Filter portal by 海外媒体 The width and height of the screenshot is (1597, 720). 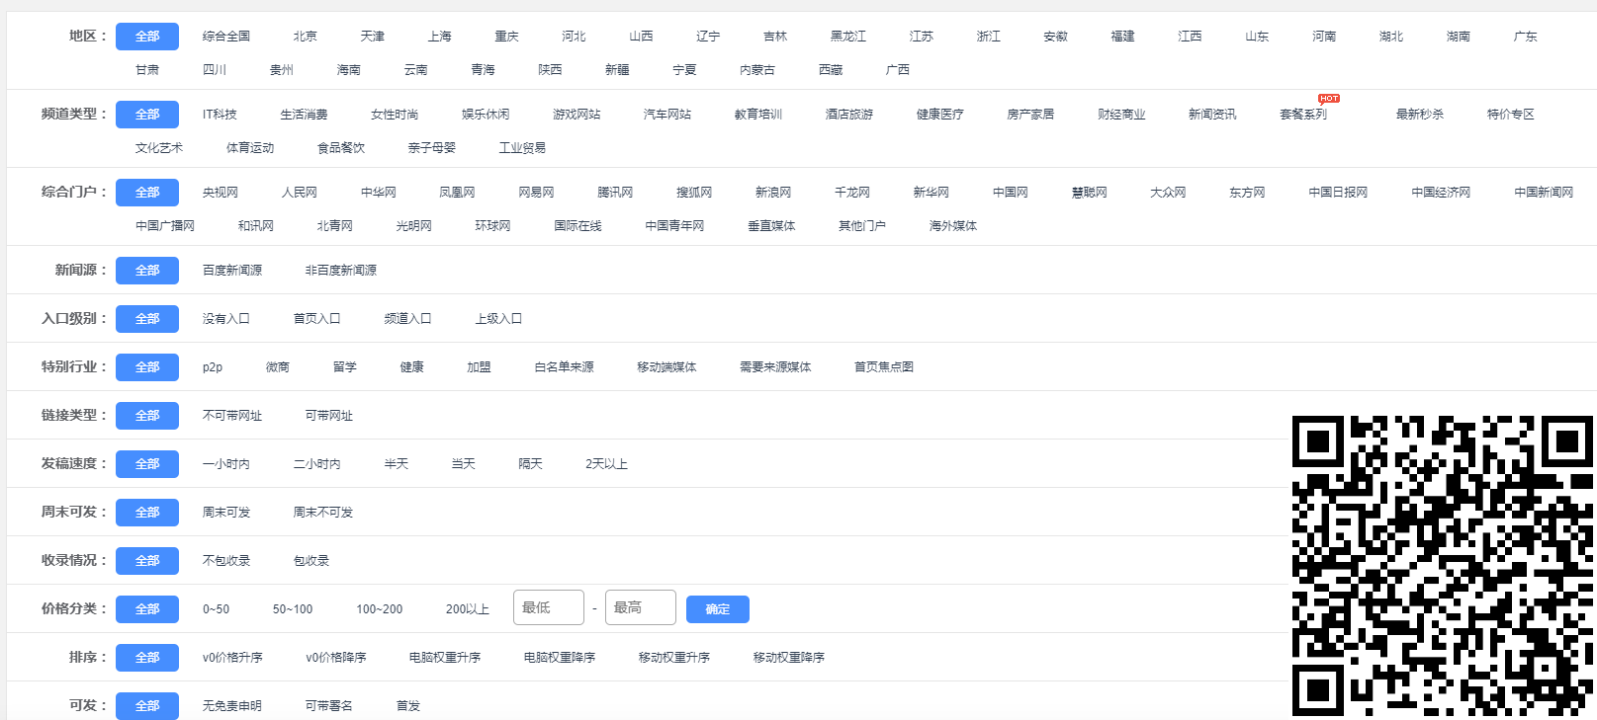pos(953,226)
